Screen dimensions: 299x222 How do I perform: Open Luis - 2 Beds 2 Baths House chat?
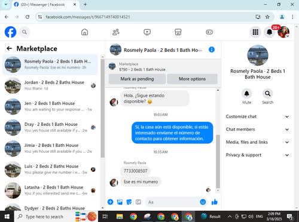pyautogui.click(x=50, y=169)
